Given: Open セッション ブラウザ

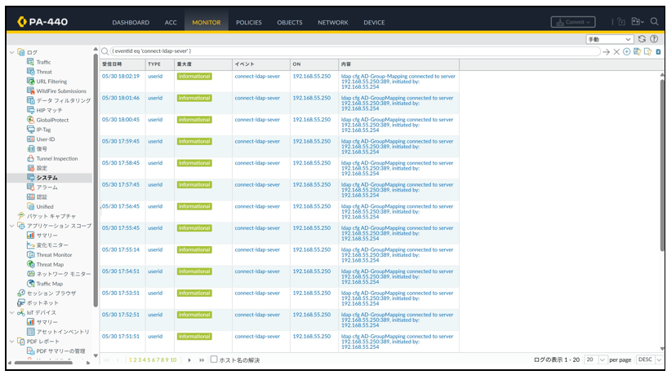Looking at the screenshot, I should [51, 293].
